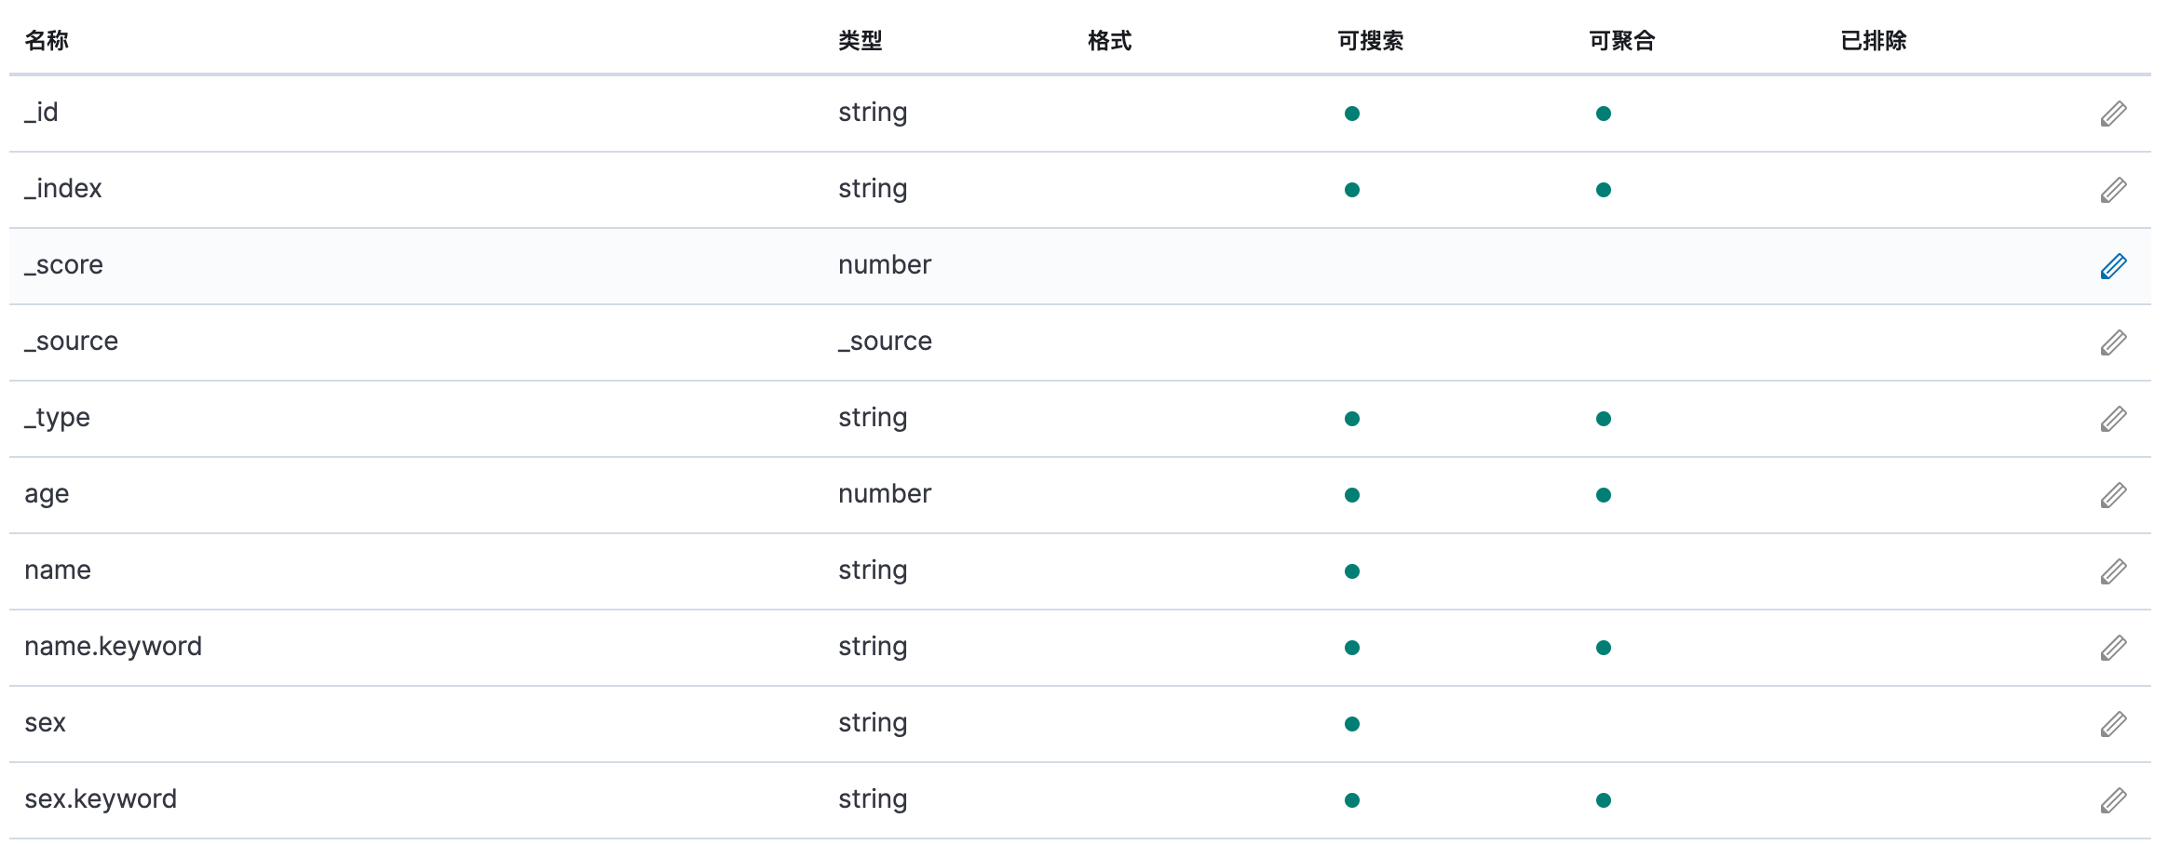This screenshot has width=2168, height=845.
Task: Edit the sex.keyword field pencil icon
Action: click(2113, 800)
